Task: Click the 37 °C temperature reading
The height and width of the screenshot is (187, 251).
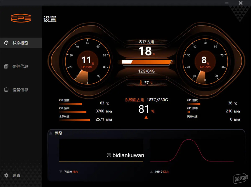Action: tap(149, 83)
